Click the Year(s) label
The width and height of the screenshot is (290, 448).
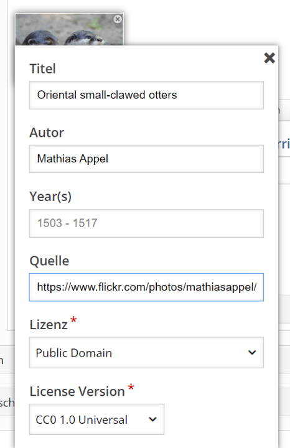pyautogui.click(x=50, y=197)
